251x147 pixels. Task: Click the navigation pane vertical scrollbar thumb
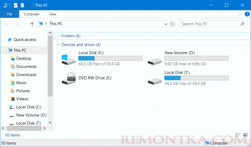(x=50, y=66)
